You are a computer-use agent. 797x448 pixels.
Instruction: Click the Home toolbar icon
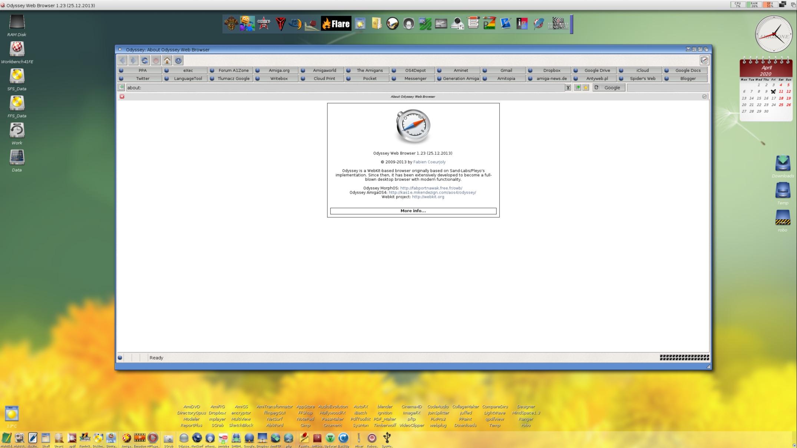click(167, 60)
